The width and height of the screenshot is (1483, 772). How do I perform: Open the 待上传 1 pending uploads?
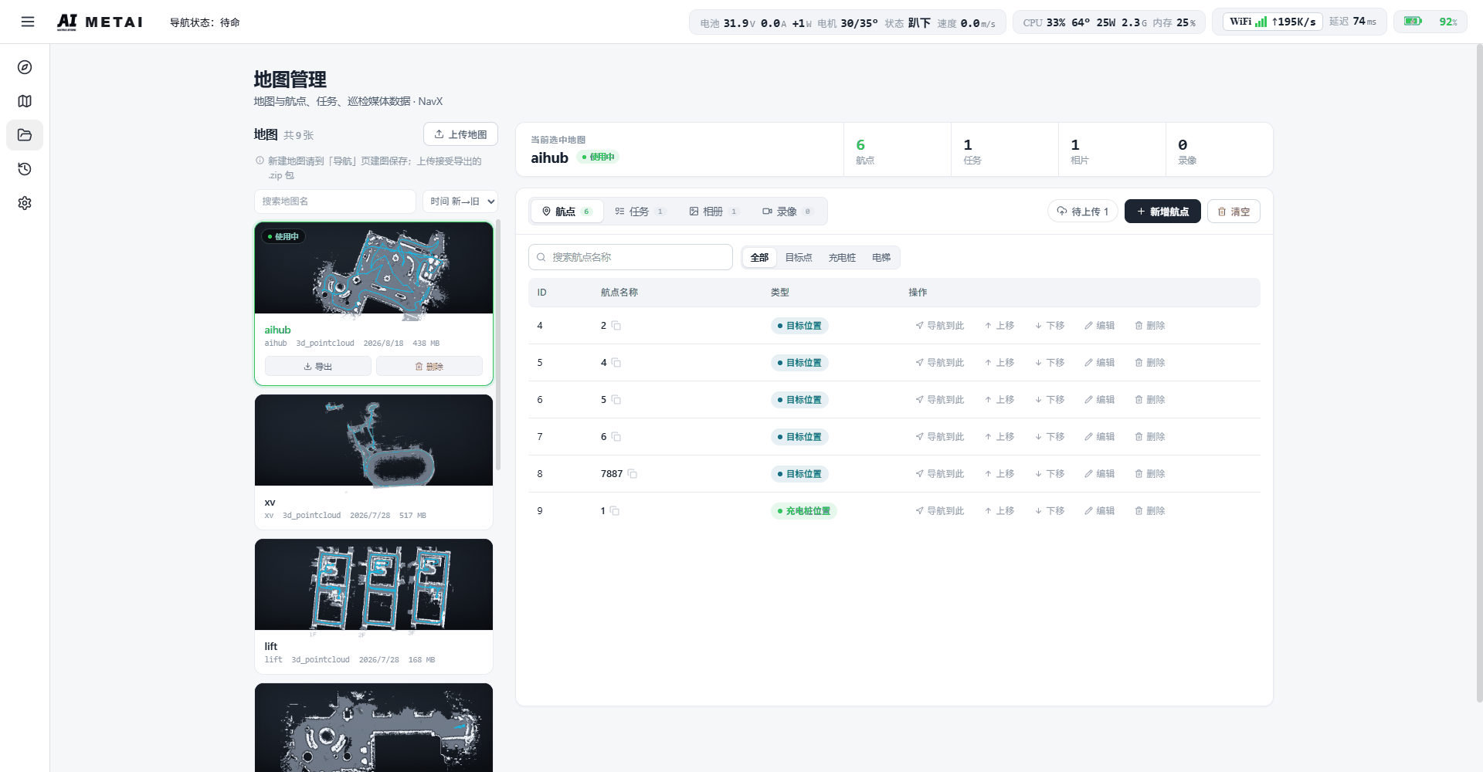(x=1083, y=212)
